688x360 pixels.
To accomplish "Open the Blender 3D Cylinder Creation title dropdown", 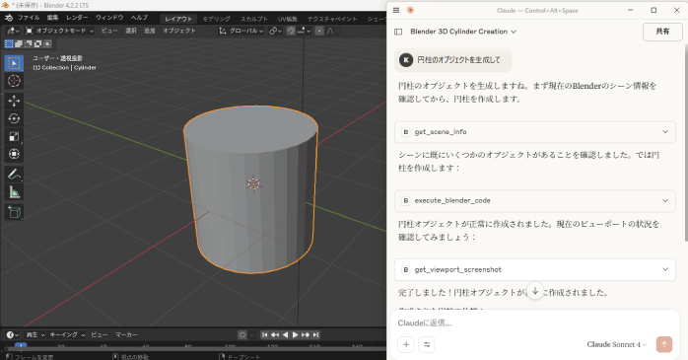I will click(463, 32).
